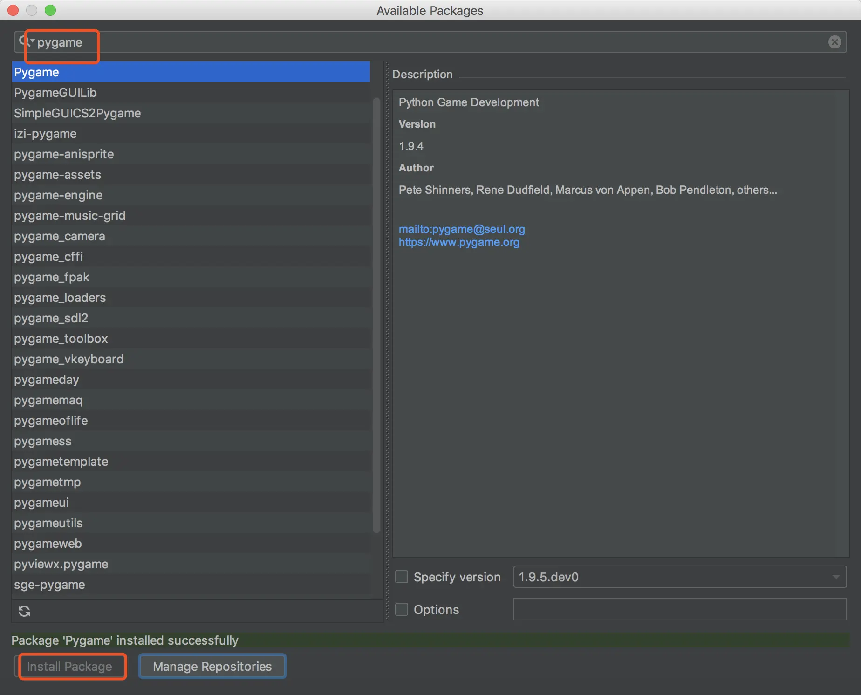This screenshot has height=695, width=861.
Task: Select SimpleGUICS2Pygame package
Action: pyautogui.click(x=191, y=113)
